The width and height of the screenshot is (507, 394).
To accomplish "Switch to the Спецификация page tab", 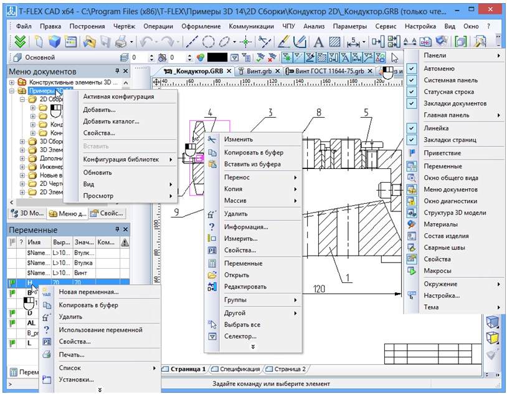I will pyautogui.click(x=240, y=369).
